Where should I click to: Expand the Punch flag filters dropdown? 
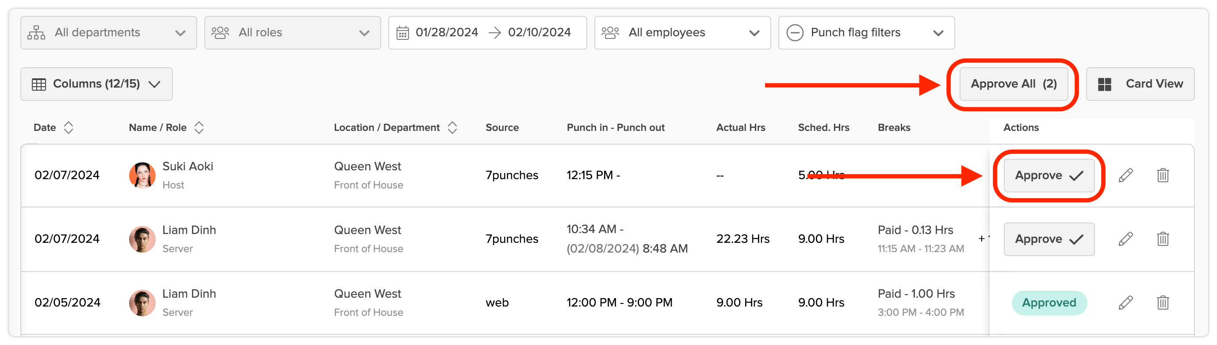[865, 33]
